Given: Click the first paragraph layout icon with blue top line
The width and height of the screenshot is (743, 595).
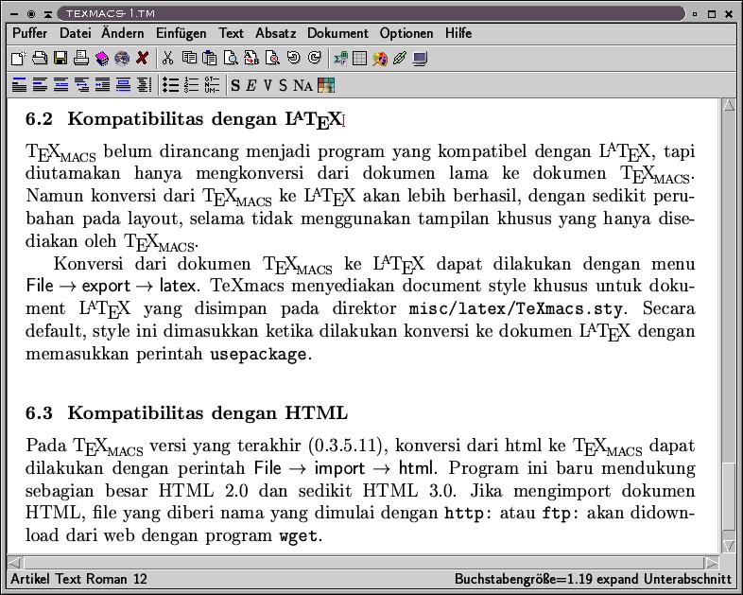Looking at the screenshot, I should tap(20, 85).
